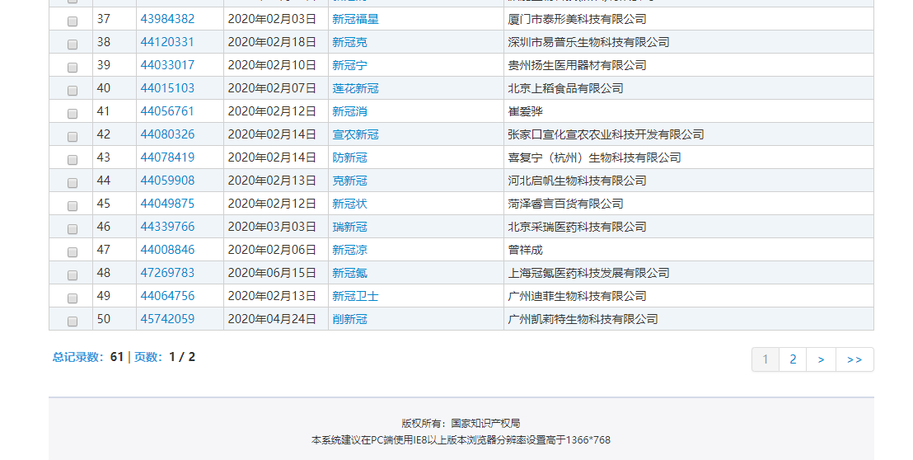Select applicant 张家口宣化宣农农业科技开发有限公司
The height and width of the screenshot is (460, 913).
point(606,134)
